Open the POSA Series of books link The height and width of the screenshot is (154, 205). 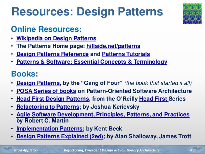pos(46,91)
